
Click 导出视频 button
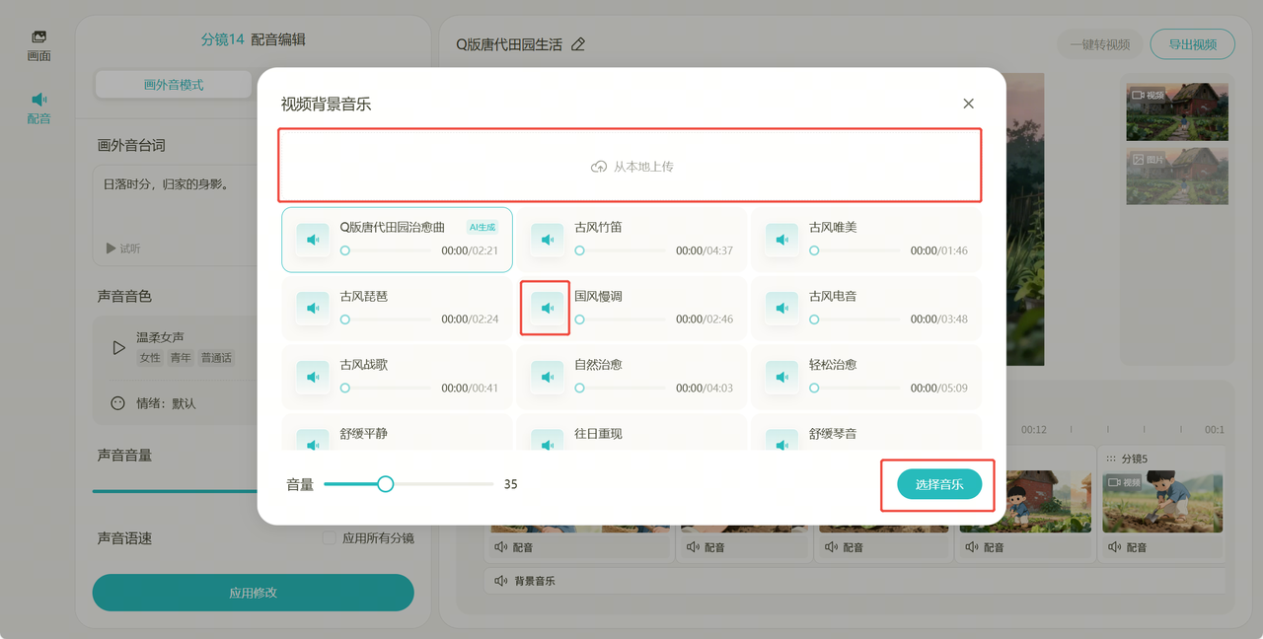pyautogui.click(x=1193, y=44)
